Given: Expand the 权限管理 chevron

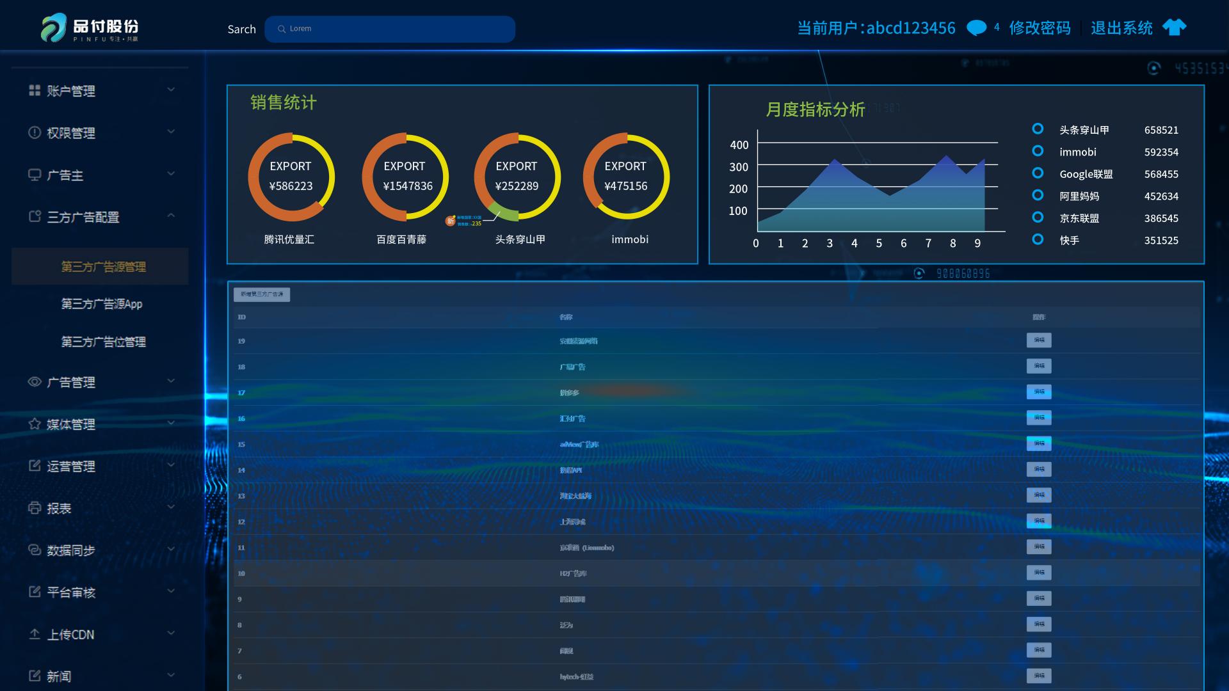Looking at the screenshot, I should 171,132.
